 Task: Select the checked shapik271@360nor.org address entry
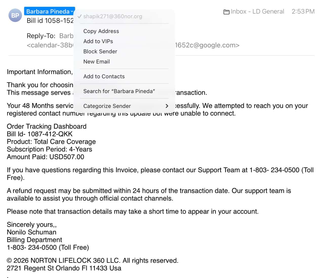[113, 16]
